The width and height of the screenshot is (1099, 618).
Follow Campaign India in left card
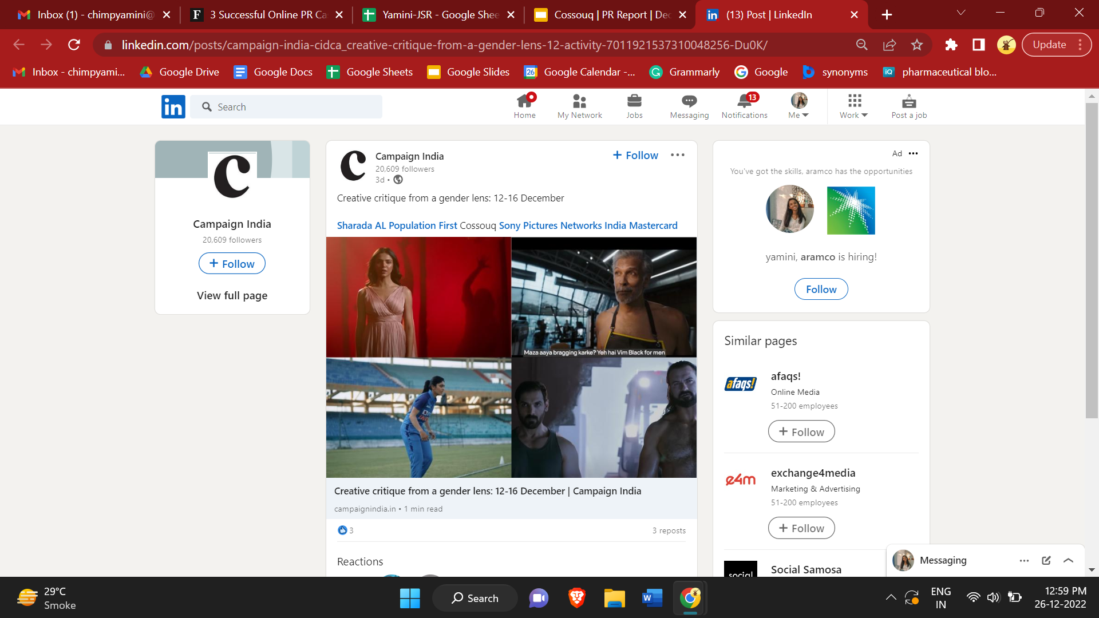pyautogui.click(x=232, y=264)
